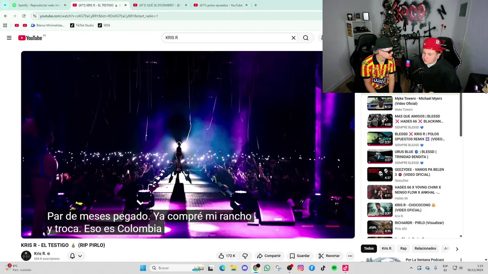Go to the YouTube home logo

(30, 38)
